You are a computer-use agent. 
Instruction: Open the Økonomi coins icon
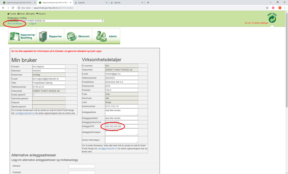pyautogui.click(x=72, y=37)
